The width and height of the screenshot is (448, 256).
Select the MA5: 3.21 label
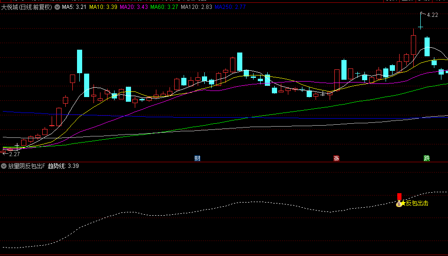[x=74, y=7]
